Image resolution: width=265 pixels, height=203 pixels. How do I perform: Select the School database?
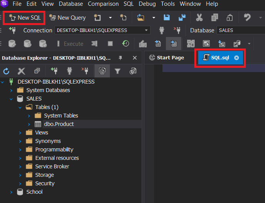(35, 192)
